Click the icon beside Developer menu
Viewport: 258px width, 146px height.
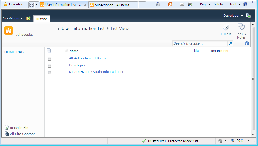pyautogui.click(x=248, y=16)
